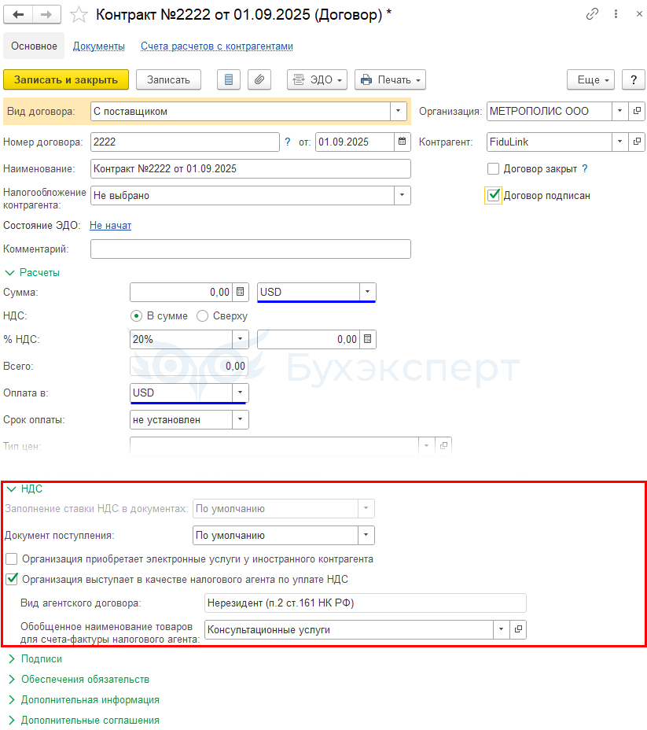Uncheck organization acts as VAT tax agent
The image size is (647, 730).
click(12, 579)
